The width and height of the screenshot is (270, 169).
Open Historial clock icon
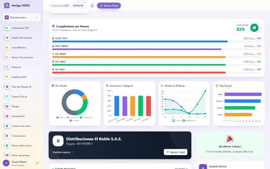[7, 67]
